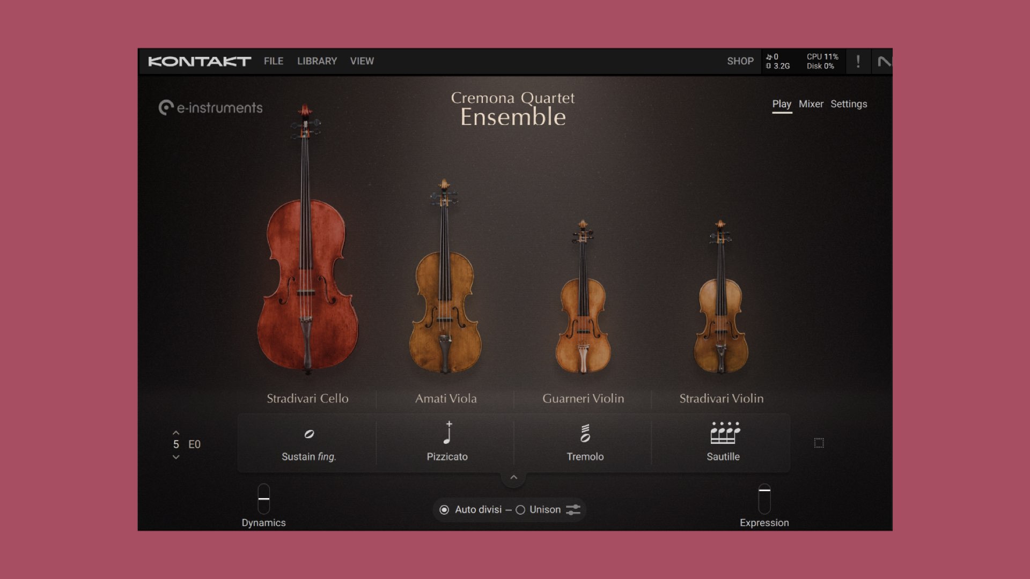The height and width of the screenshot is (579, 1030).
Task: Click the e-instruments logo
Action: pyautogui.click(x=211, y=108)
